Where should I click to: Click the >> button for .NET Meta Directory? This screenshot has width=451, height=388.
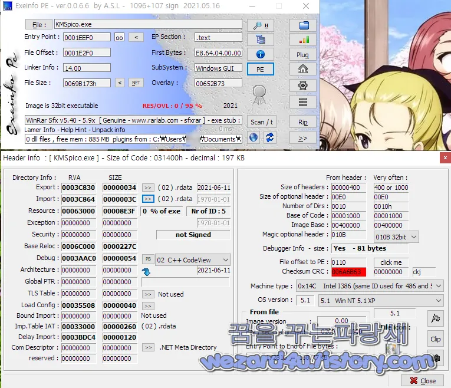[x=148, y=347]
